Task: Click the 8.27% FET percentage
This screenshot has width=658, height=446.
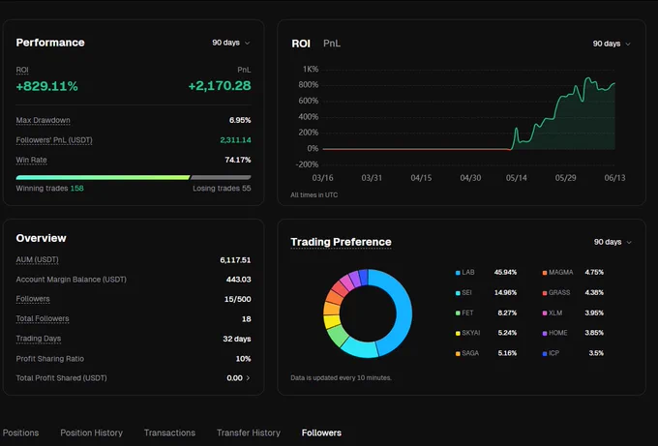Action: tap(507, 313)
